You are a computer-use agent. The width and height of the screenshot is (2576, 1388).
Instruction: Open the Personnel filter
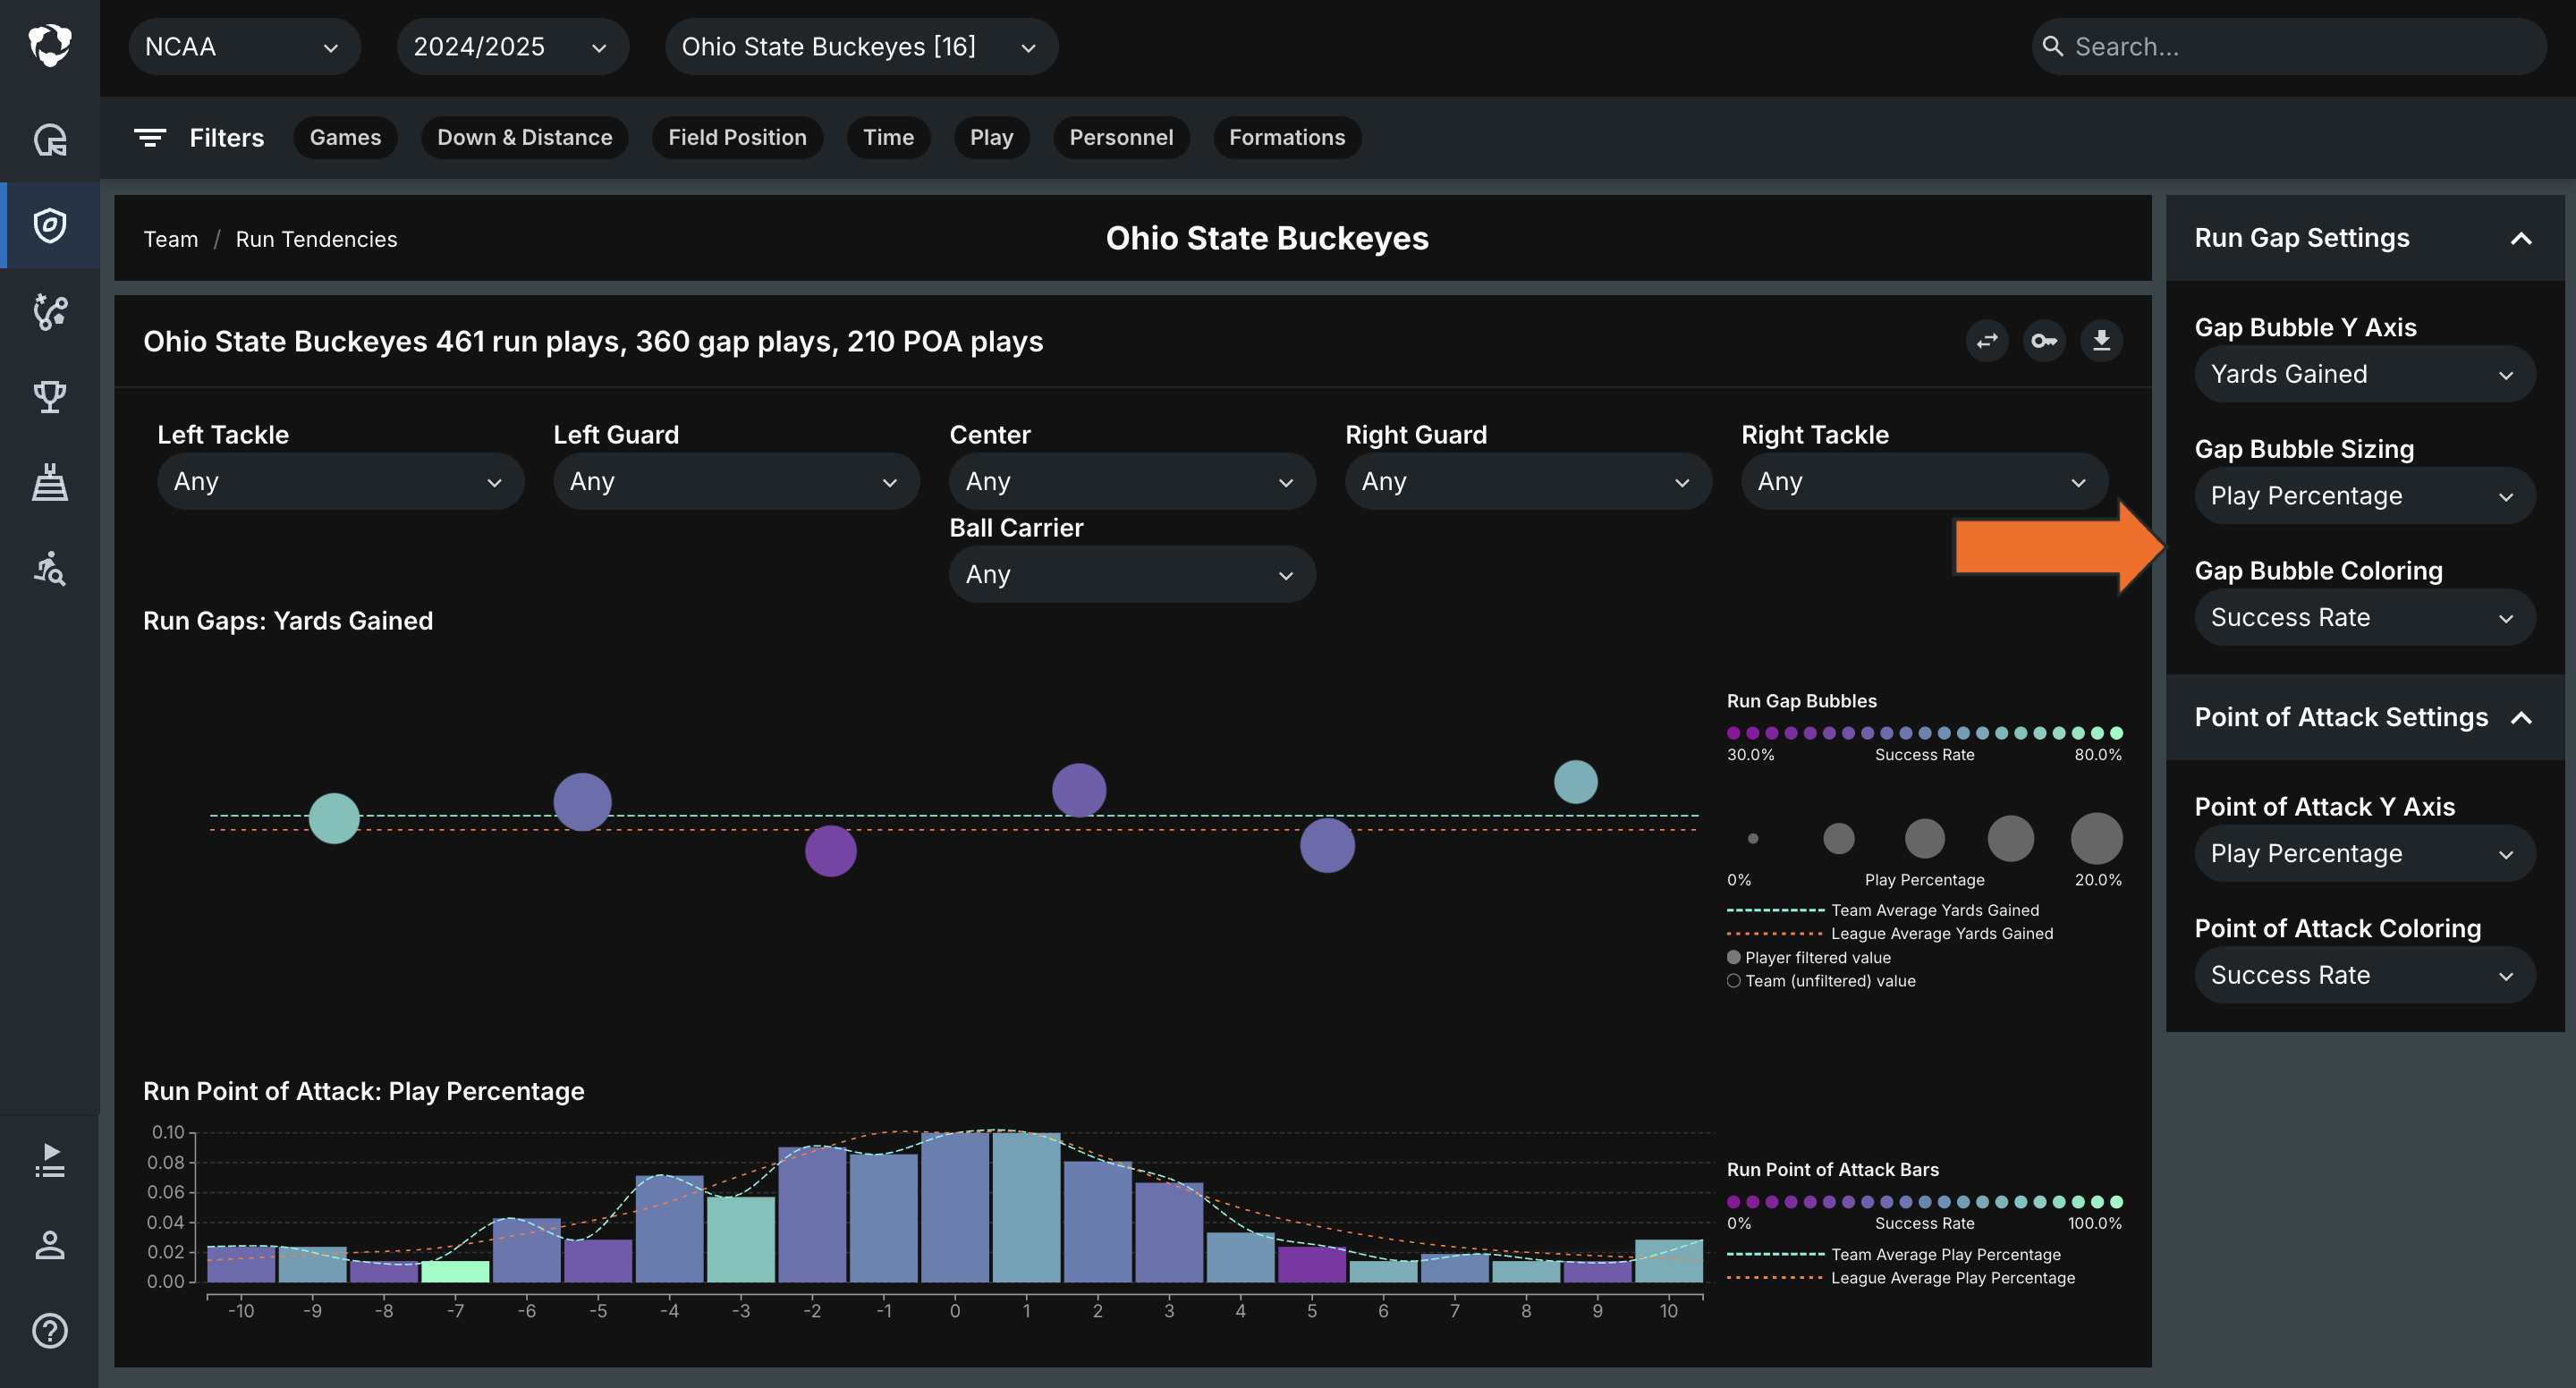tap(1121, 138)
